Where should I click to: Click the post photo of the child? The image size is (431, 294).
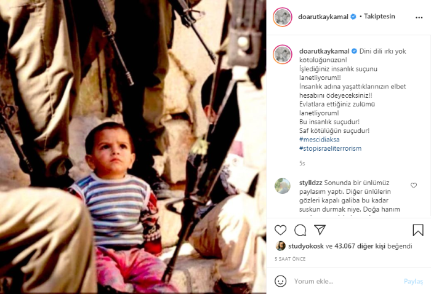(x=133, y=147)
